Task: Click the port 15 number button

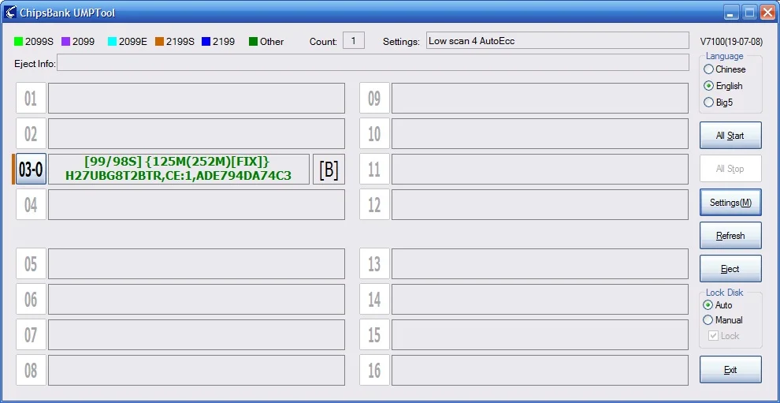Action: [374, 334]
